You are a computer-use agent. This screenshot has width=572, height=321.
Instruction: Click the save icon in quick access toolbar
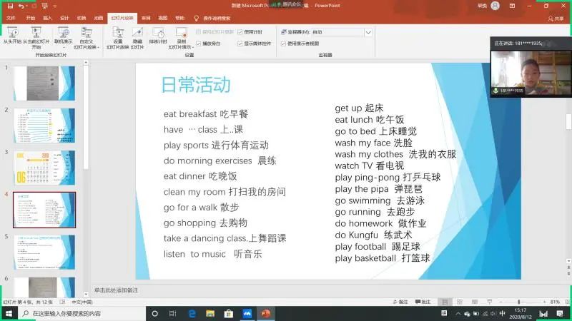9,6
